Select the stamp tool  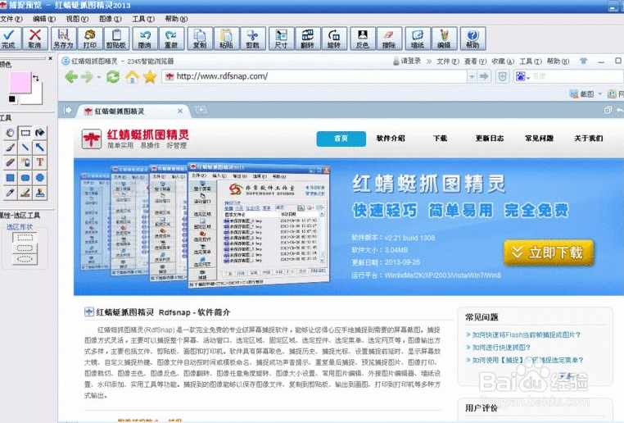tap(40, 193)
